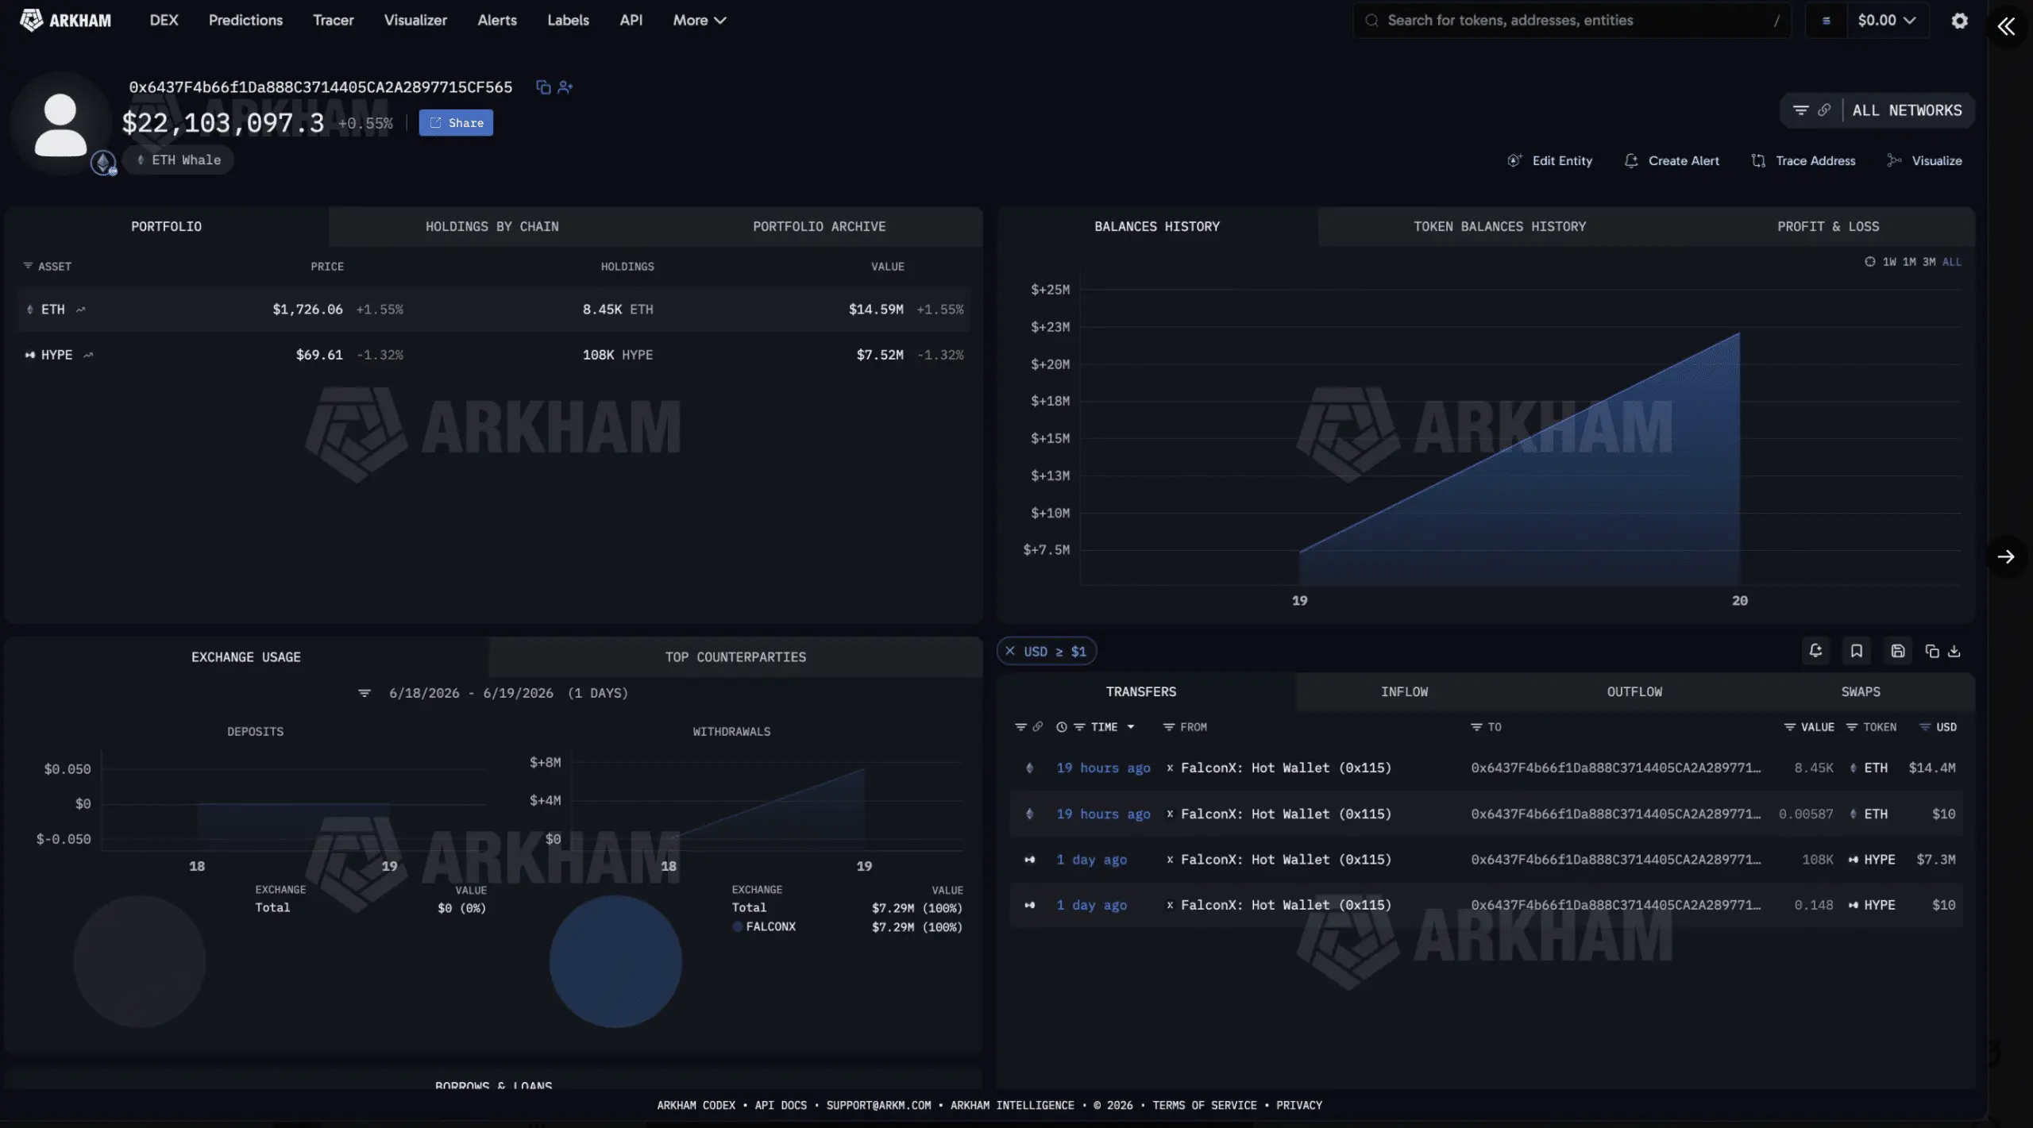This screenshot has height=1128, width=2033.
Task: Click the link icon in the transfers table header
Action: tap(1038, 727)
